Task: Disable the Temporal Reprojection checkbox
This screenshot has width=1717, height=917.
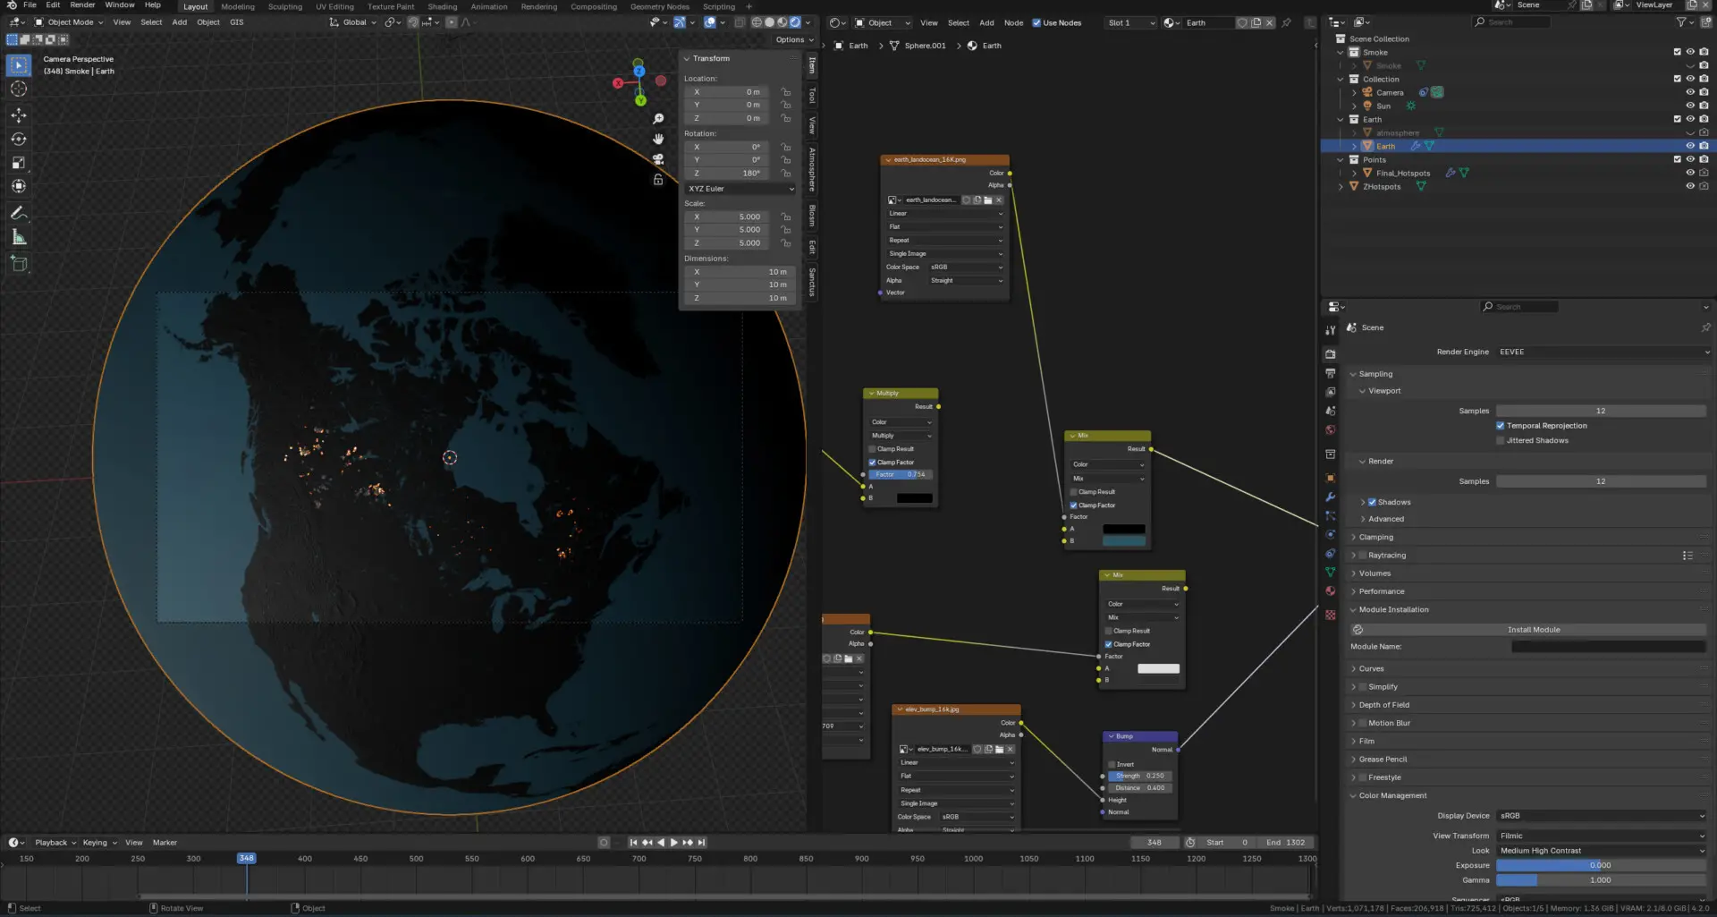Action: click(1501, 426)
